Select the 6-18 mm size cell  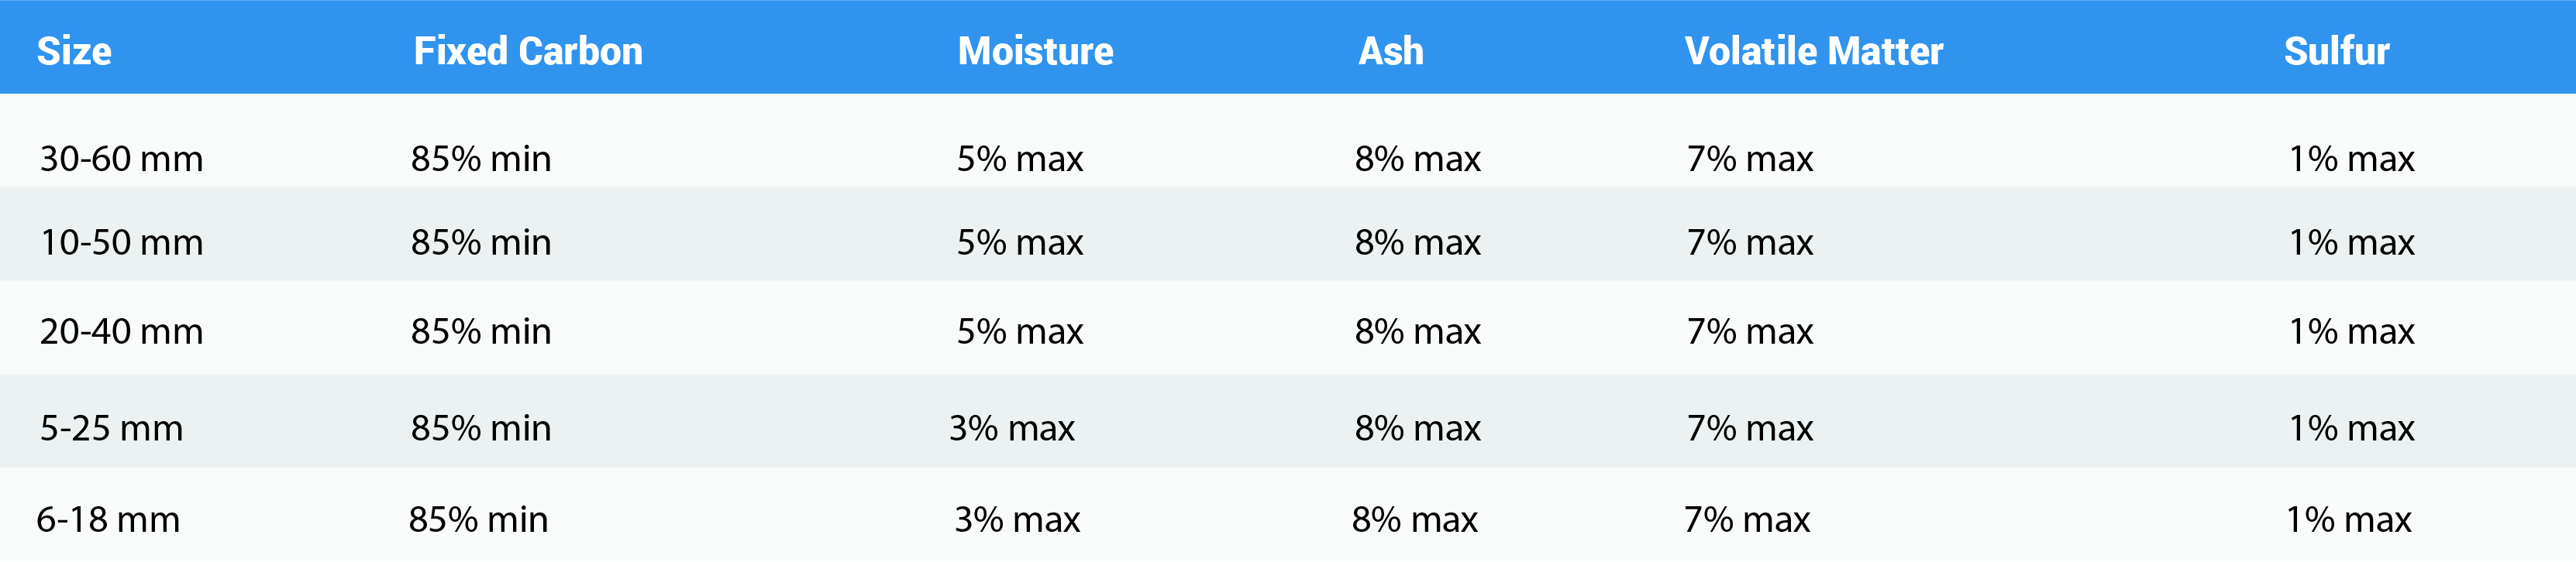(108, 520)
